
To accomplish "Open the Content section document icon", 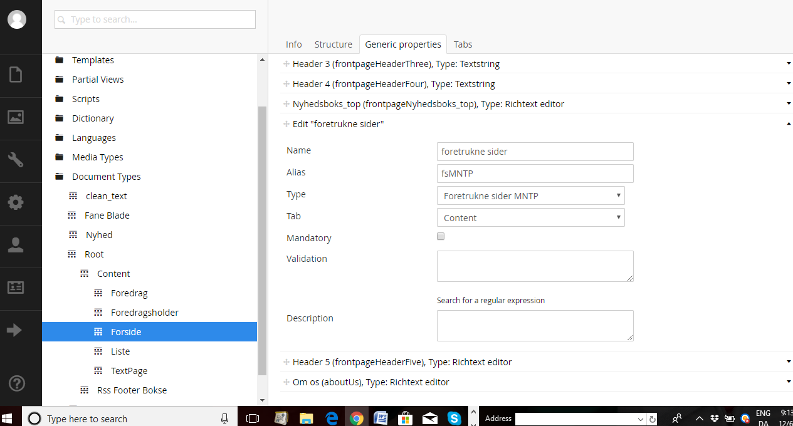I will (16, 75).
